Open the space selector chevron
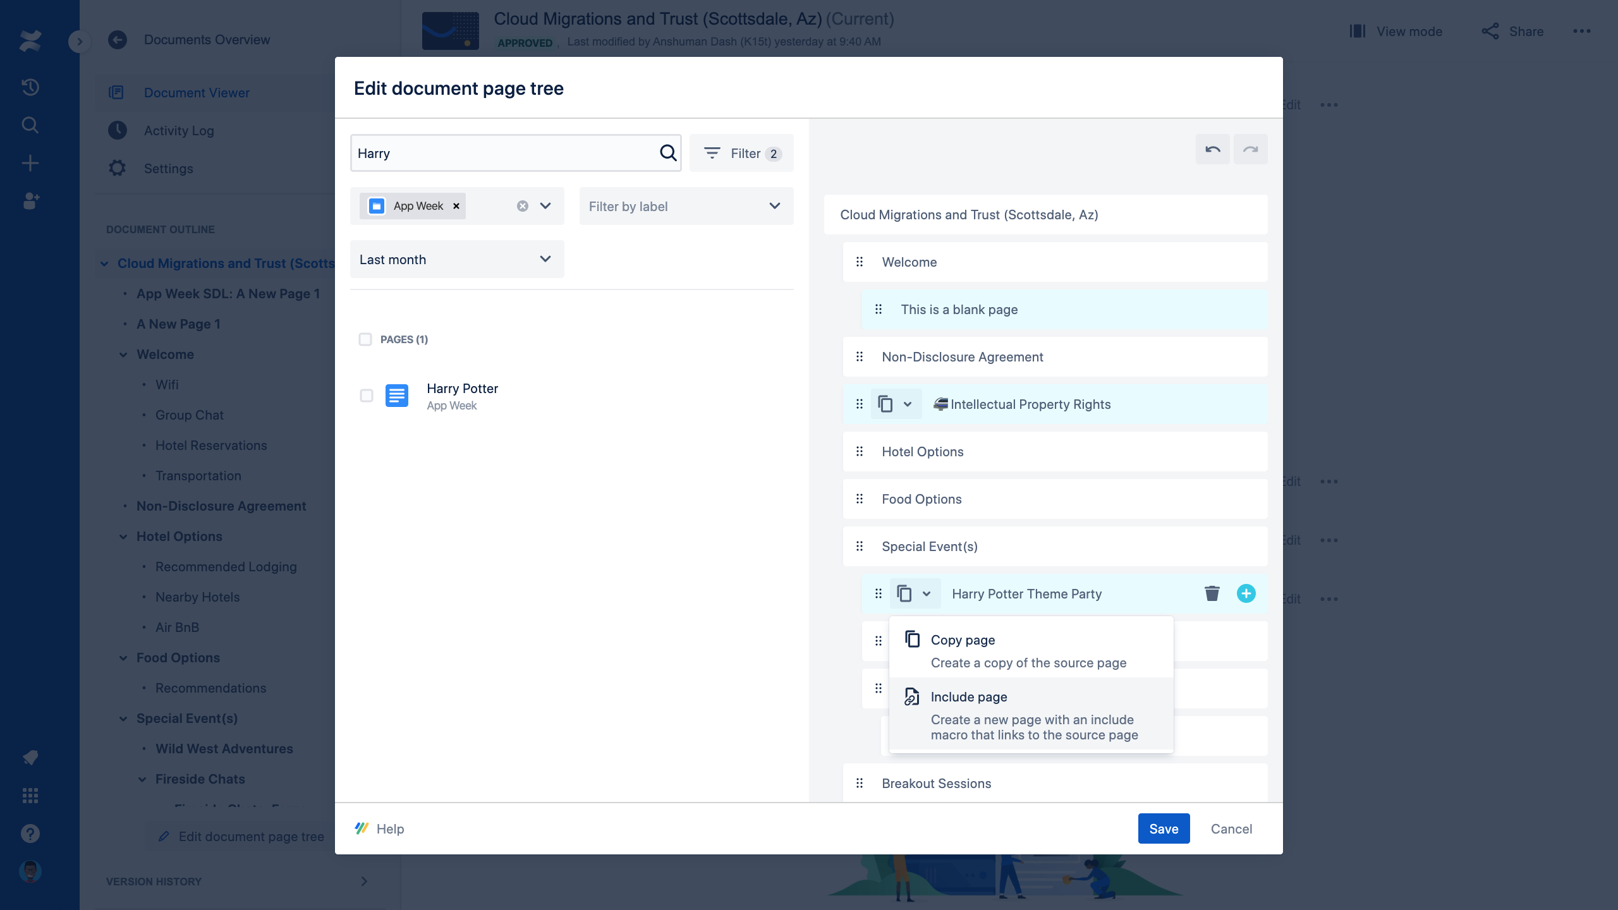Image resolution: width=1618 pixels, height=910 pixels. point(545,206)
